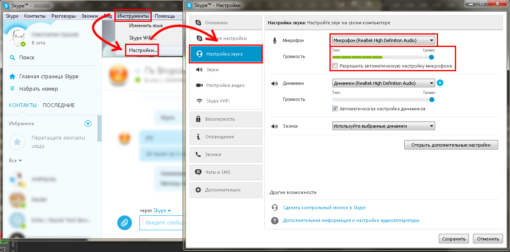510x252 pixels.
Task: Click the В сети status text
Action: click(38, 43)
